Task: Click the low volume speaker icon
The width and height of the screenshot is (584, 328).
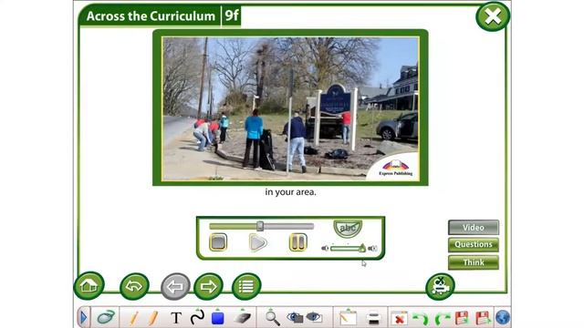Action: click(x=325, y=248)
